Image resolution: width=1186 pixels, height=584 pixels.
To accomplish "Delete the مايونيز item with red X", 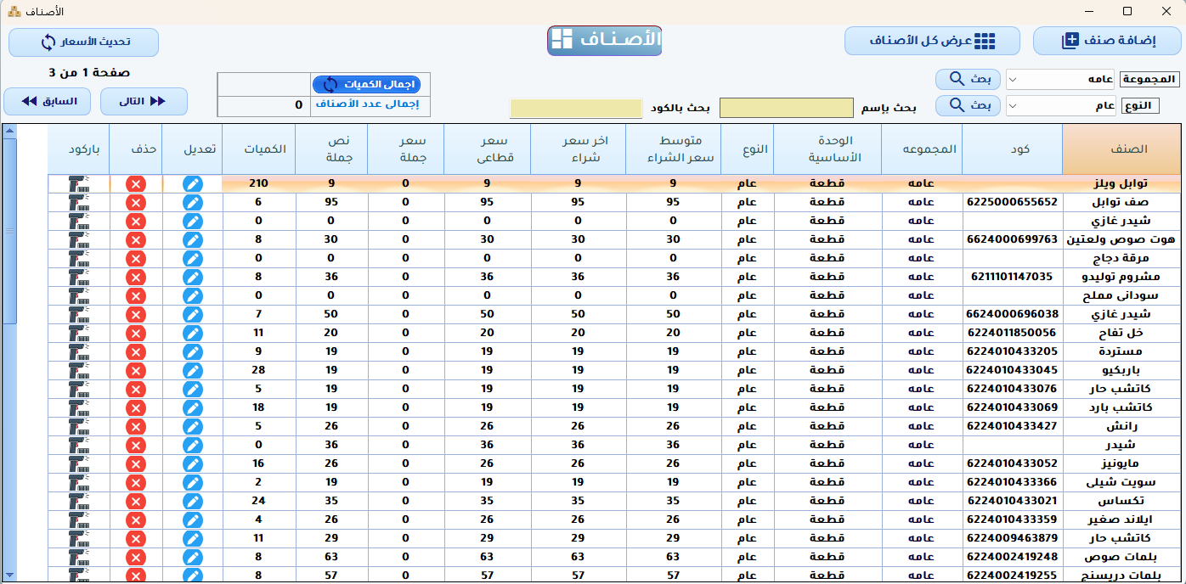I will click(x=135, y=463).
